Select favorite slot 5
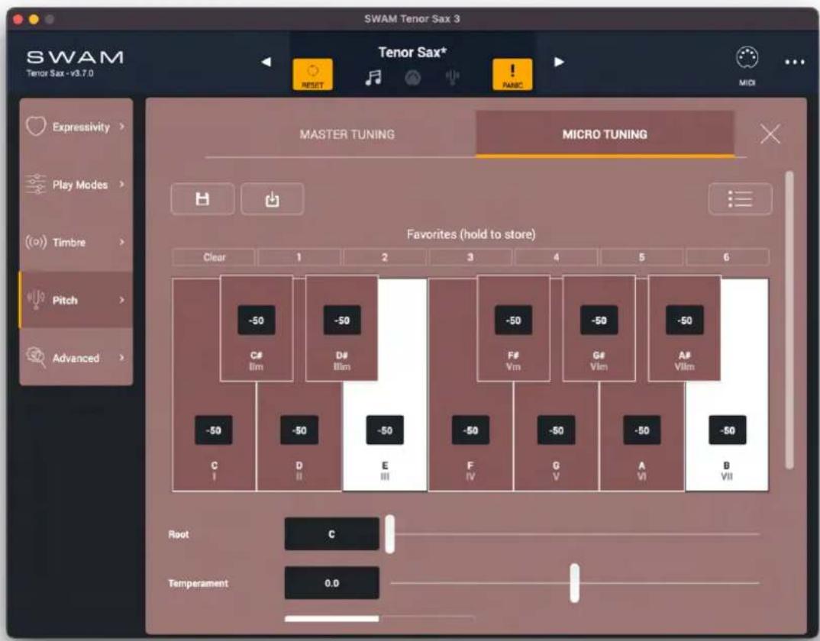820x641 pixels. tap(641, 257)
